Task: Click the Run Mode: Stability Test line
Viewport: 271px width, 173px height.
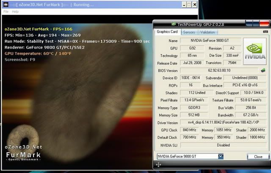Action: (x=77, y=41)
